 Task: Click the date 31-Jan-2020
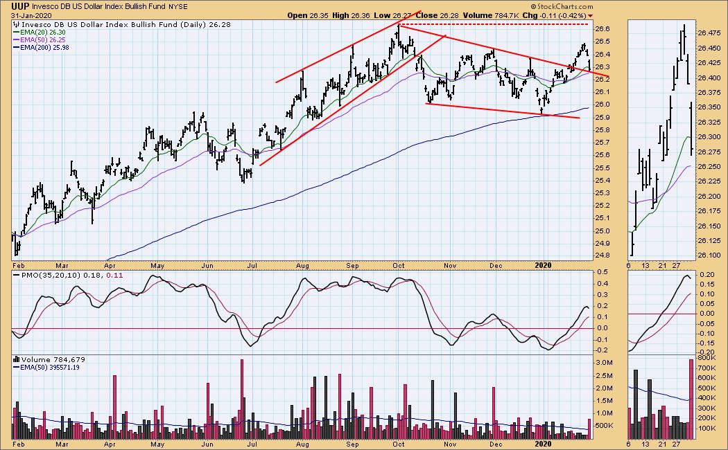[31, 15]
